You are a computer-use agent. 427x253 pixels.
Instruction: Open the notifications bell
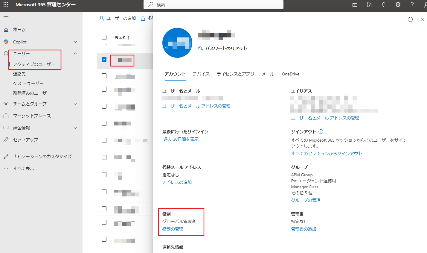384,4
